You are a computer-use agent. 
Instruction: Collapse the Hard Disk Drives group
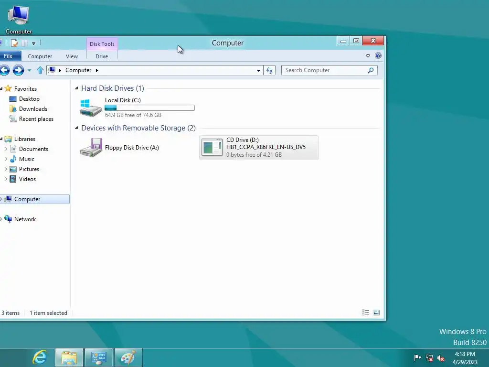[77, 88]
